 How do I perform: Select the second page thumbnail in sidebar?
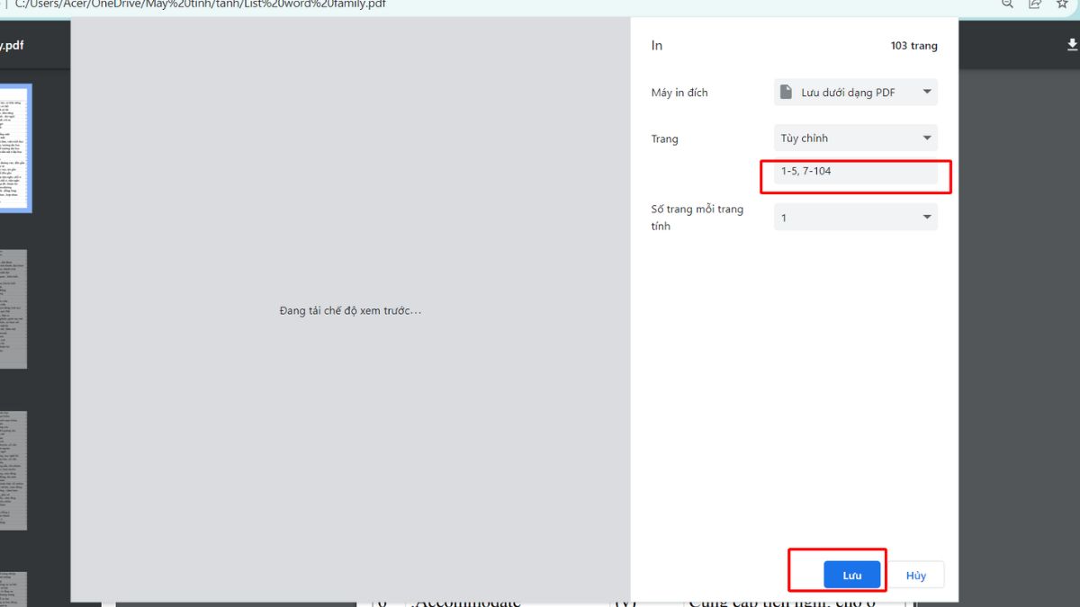(13, 308)
